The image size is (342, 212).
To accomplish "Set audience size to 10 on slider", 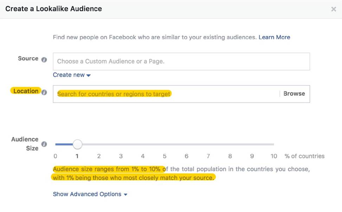I will point(273,144).
